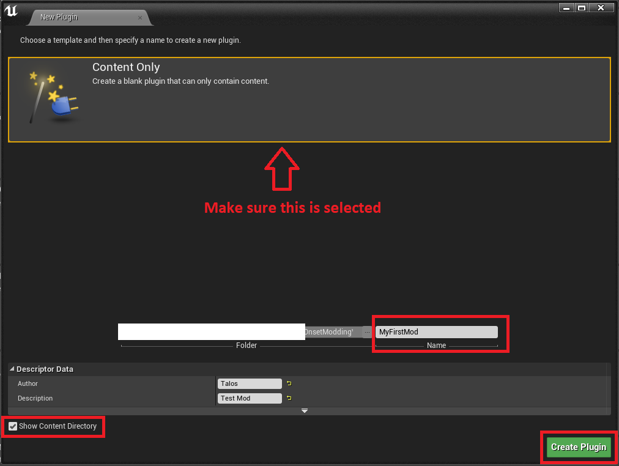Collapse the Descriptor Data section

click(12, 369)
